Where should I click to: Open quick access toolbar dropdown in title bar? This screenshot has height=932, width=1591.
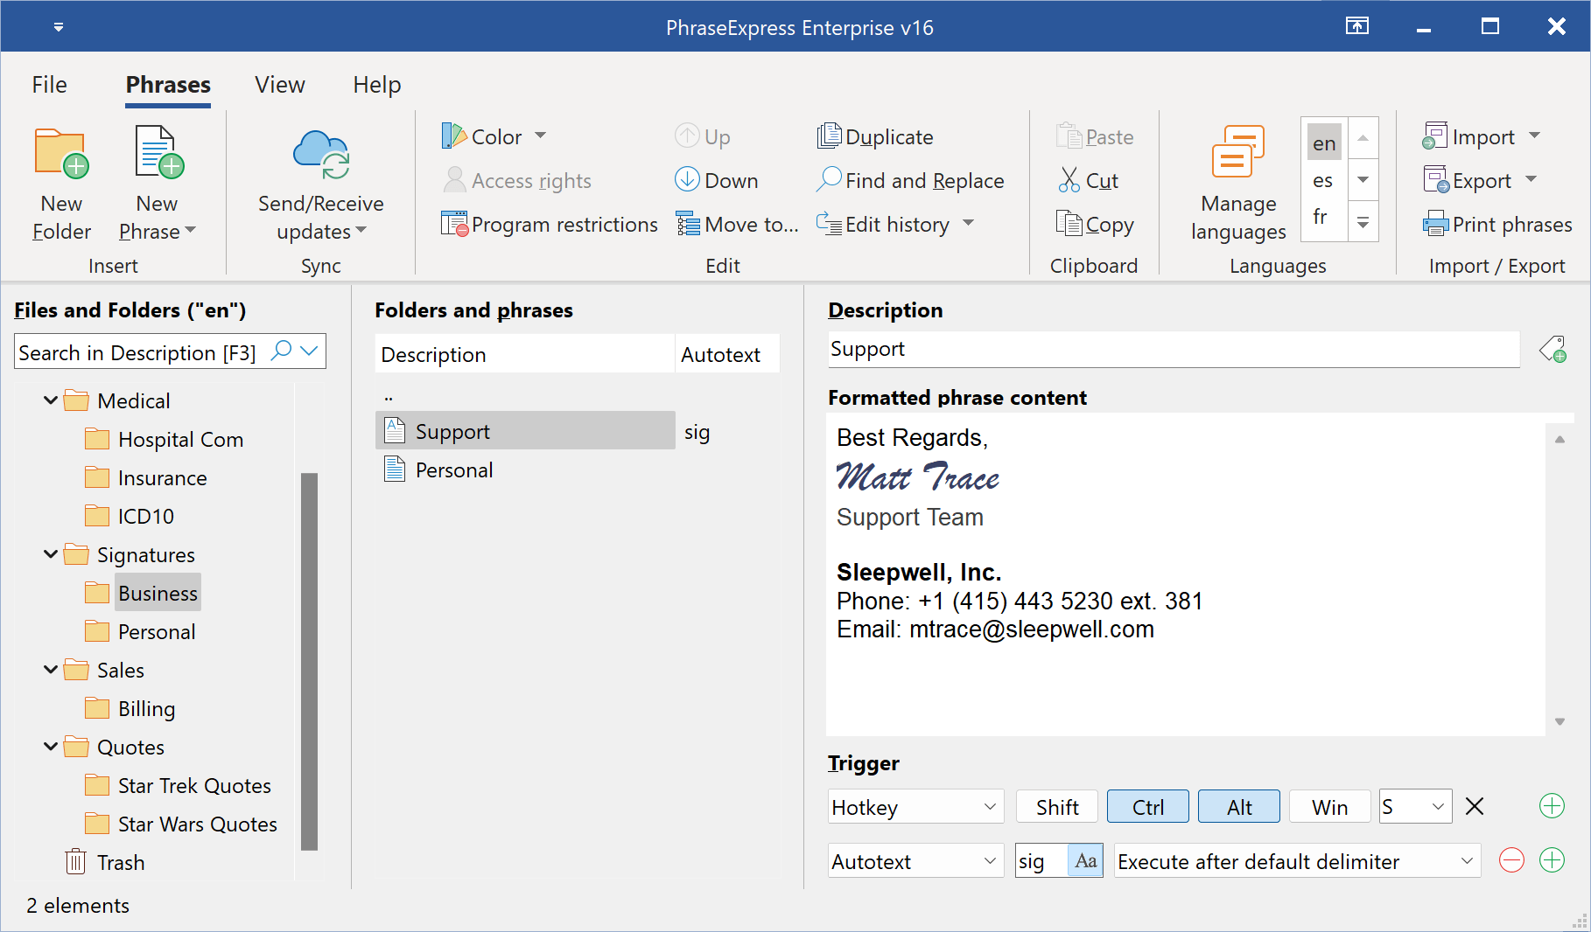coord(59,27)
